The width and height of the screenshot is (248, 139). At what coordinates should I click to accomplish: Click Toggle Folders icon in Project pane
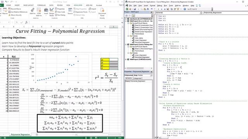[133, 15]
